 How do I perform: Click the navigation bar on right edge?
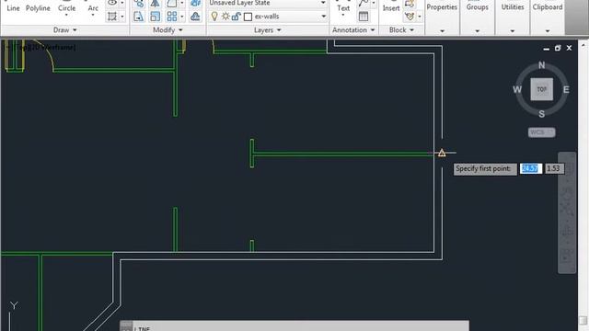(x=567, y=212)
